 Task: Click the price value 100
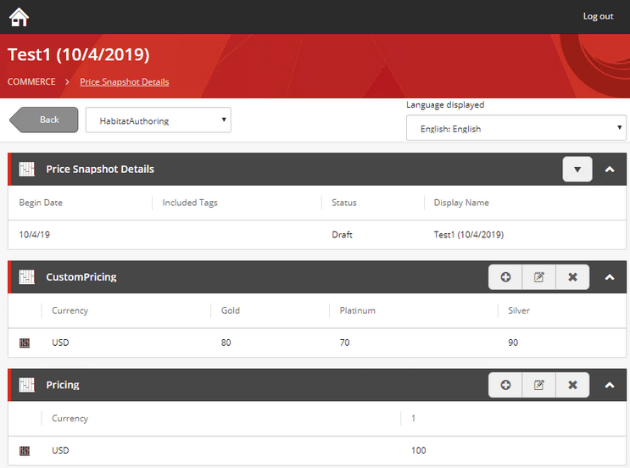click(418, 451)
